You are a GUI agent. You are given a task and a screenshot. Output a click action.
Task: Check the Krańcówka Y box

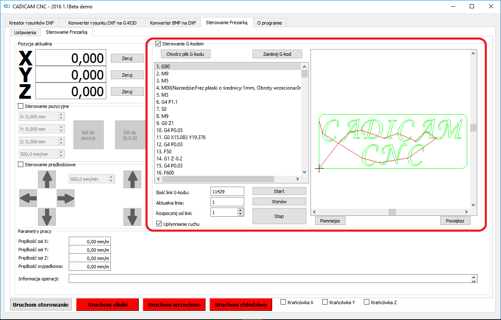pyautogui.click(x=325, y=302)
